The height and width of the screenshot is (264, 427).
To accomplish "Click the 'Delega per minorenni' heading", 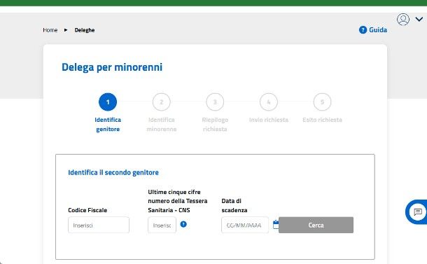I will [x=112, y=67].
